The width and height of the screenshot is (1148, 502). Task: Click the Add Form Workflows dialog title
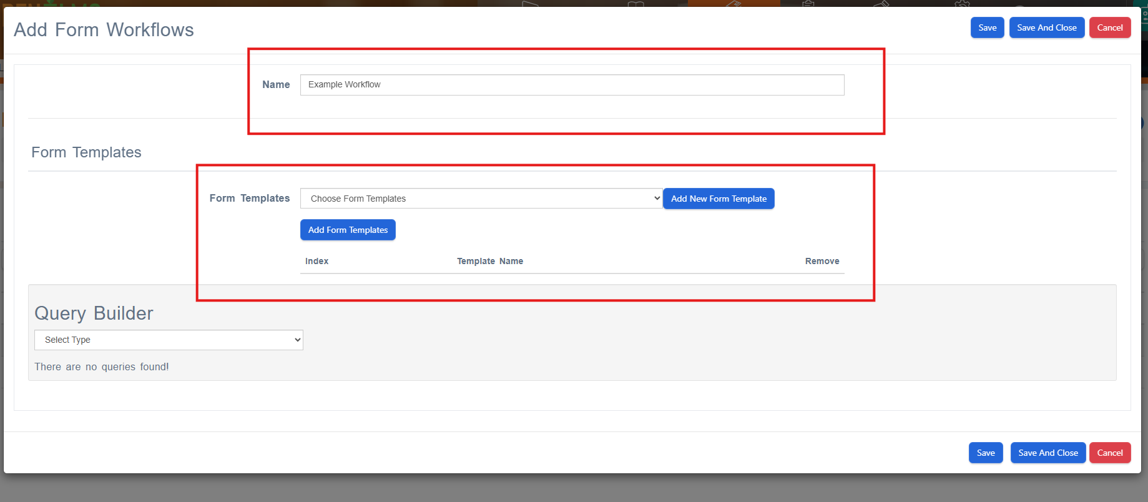coord(104,30)
